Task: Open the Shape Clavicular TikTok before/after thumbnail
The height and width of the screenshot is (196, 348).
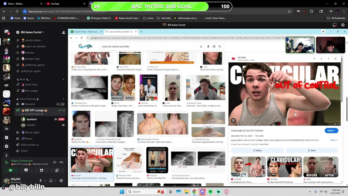Action: pyautogui.click(x=123, y=87)
